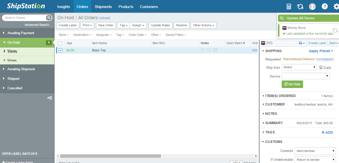This screenshot has height=163, width=339.
Task: Click the internal notes edit icon for Black Top
Action: click(x=215, y=50)
